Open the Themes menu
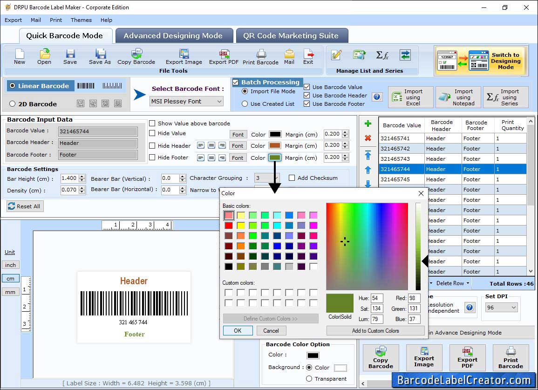 82,20
